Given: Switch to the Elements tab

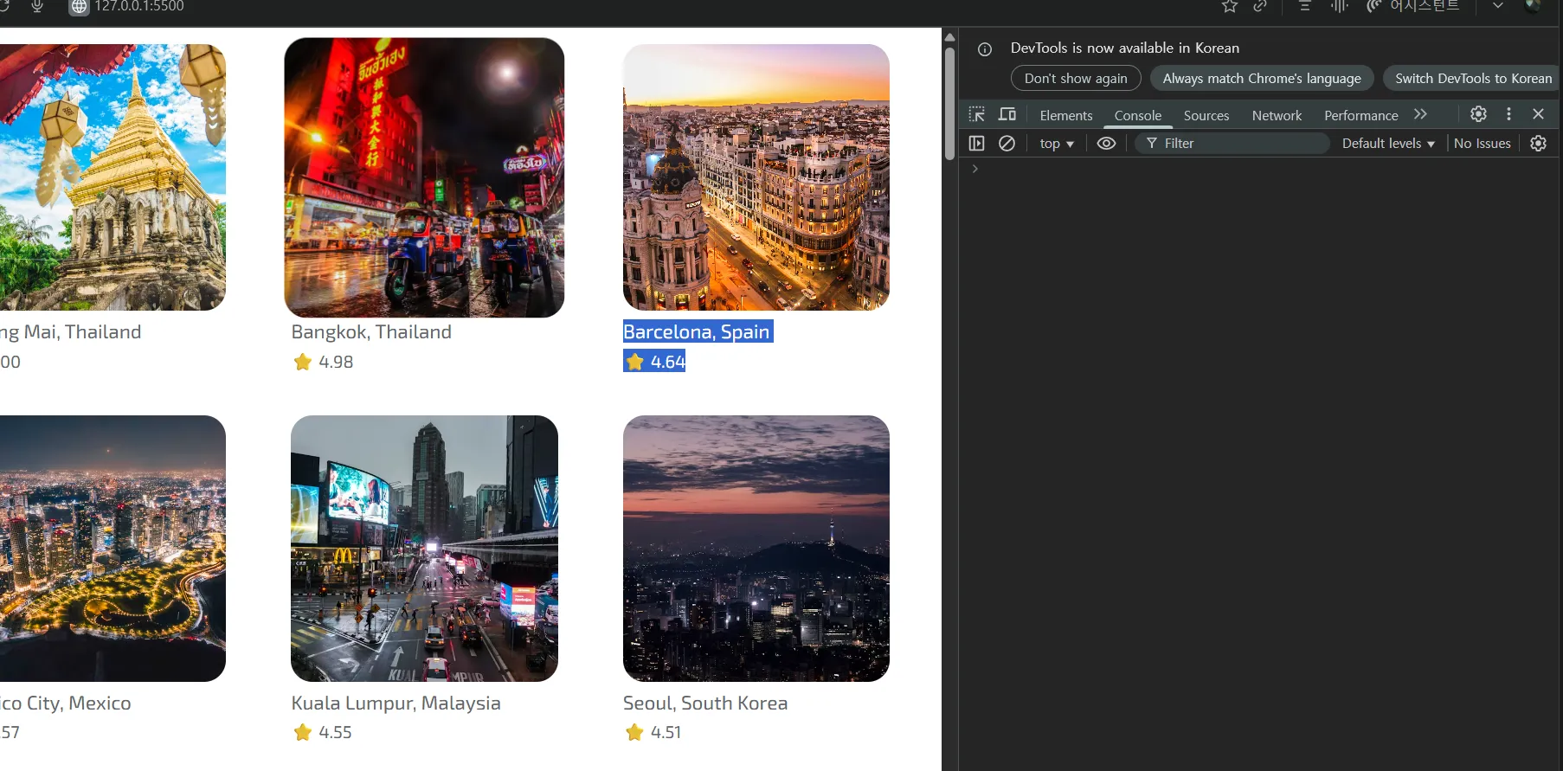Looking at the screenshot, I should pos(1066,115).
